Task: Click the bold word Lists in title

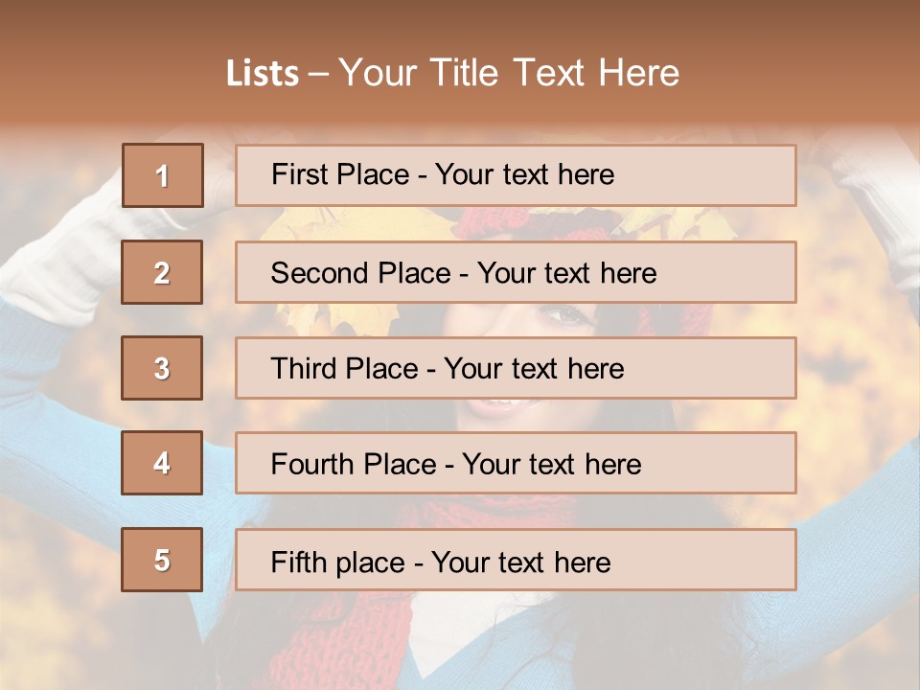Action: 263,74
